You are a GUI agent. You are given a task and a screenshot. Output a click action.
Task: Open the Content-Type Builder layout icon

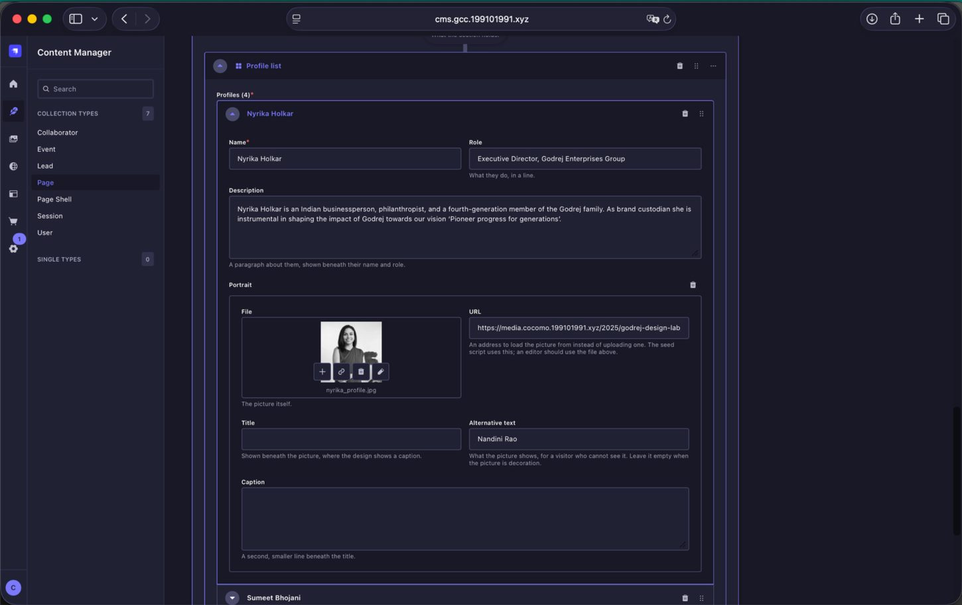click(x=13, y=194)
